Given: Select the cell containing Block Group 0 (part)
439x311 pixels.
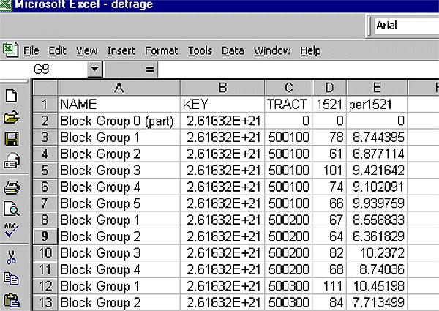Looking at the screenshot, I should pyautogui.click(x=119, y=120).
